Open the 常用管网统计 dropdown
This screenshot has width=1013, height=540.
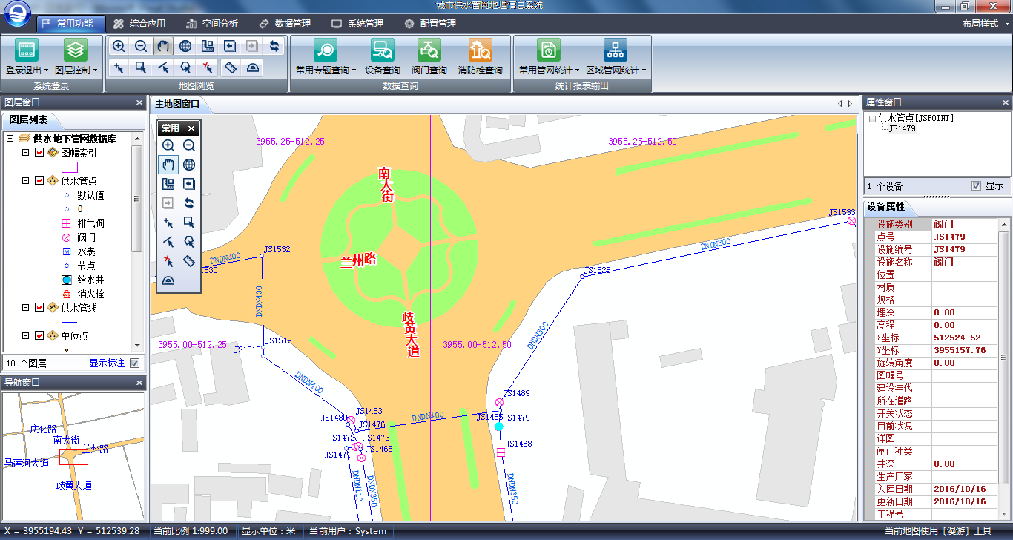pos(549,57)
